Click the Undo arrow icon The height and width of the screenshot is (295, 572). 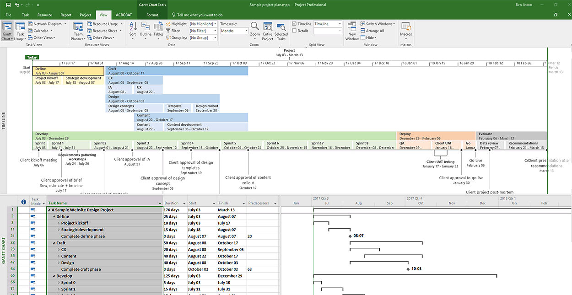(x=17, y=5)
